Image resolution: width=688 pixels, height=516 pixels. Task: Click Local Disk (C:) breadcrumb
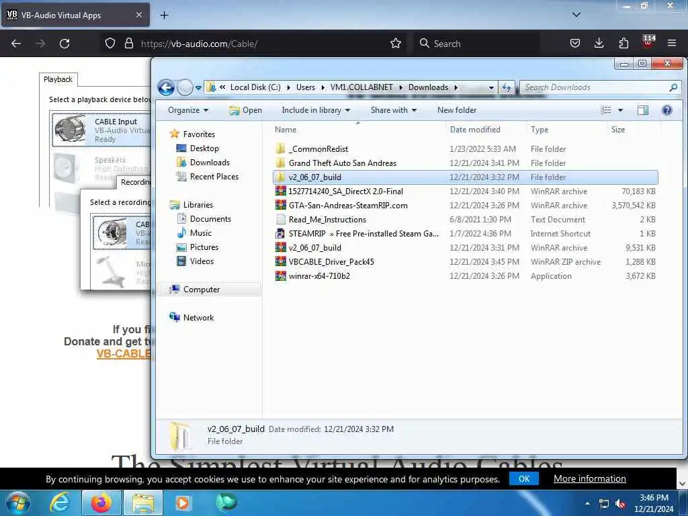255,87
